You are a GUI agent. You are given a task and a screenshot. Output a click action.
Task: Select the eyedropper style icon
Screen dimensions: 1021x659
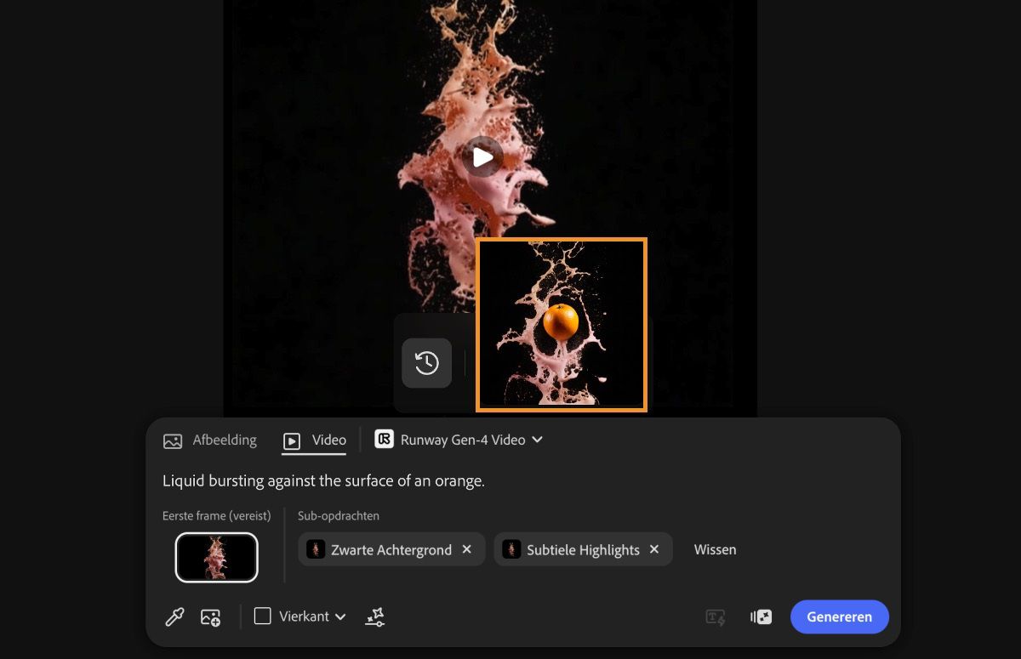coord(174,616)
